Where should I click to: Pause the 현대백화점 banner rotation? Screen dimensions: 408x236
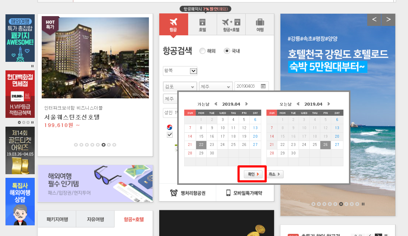click(x=32, y=122)
